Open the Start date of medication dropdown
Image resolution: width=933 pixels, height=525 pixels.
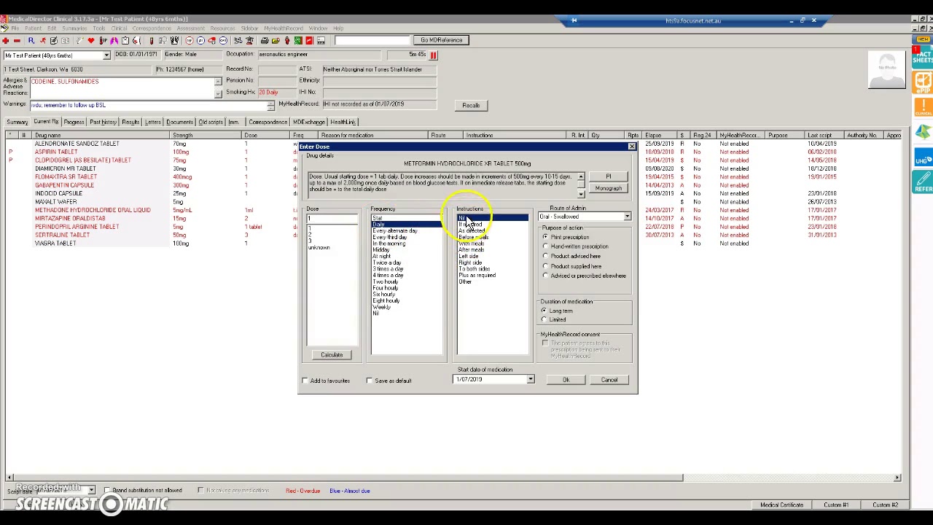click(x=531, y=380)
